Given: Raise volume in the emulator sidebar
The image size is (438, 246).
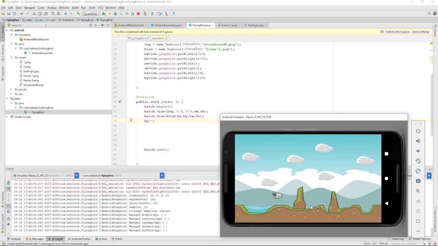Looking at the screenshot, I should click(x=418, y=141).
